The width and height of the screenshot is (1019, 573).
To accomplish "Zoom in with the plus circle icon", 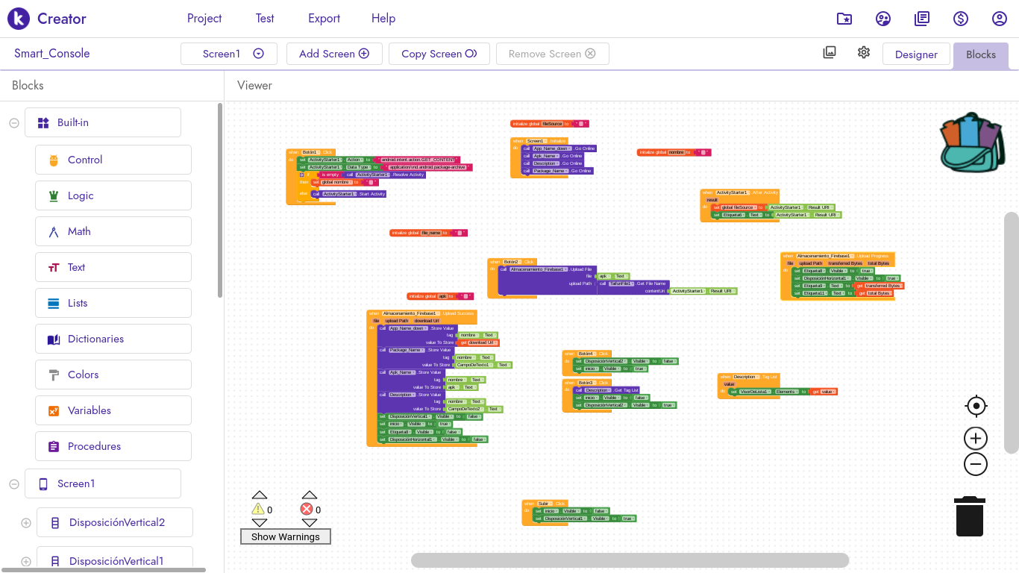I will click(x=976, y=438).
